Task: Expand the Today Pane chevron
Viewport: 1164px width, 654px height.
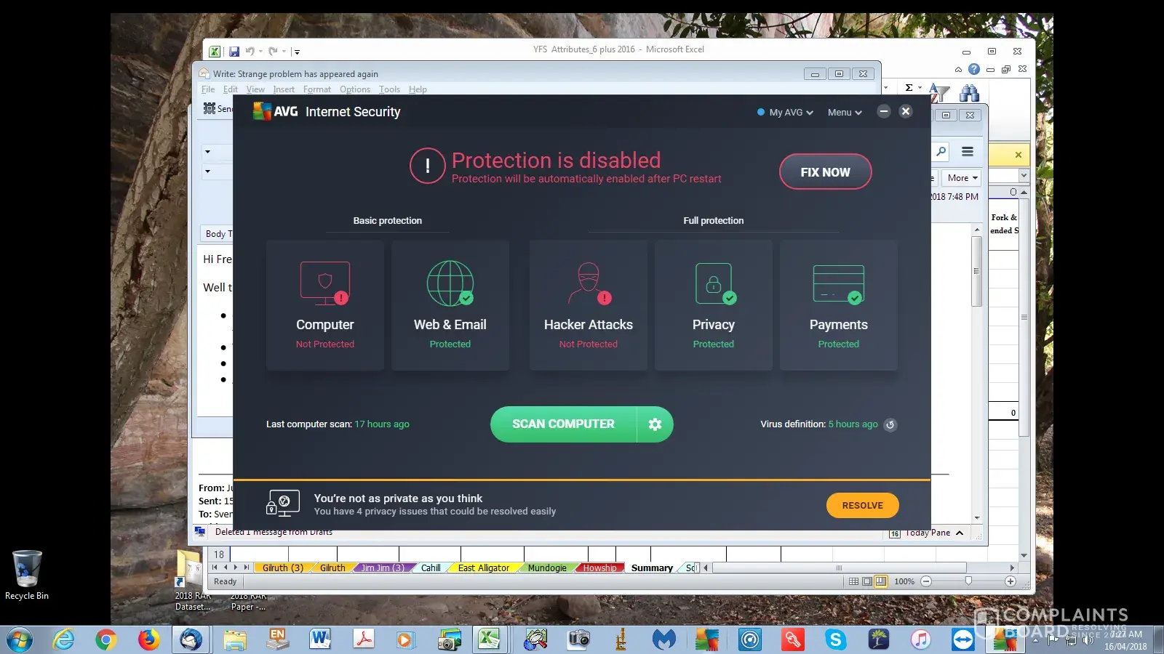Action: click(x=960, y=533)
